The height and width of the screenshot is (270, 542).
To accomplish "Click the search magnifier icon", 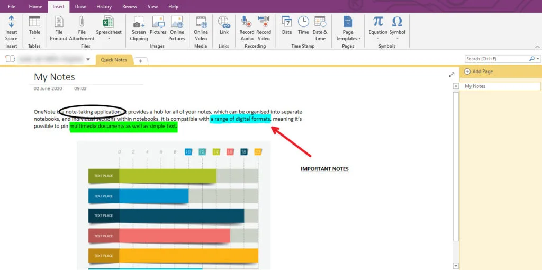I will [x=532, y=59].
